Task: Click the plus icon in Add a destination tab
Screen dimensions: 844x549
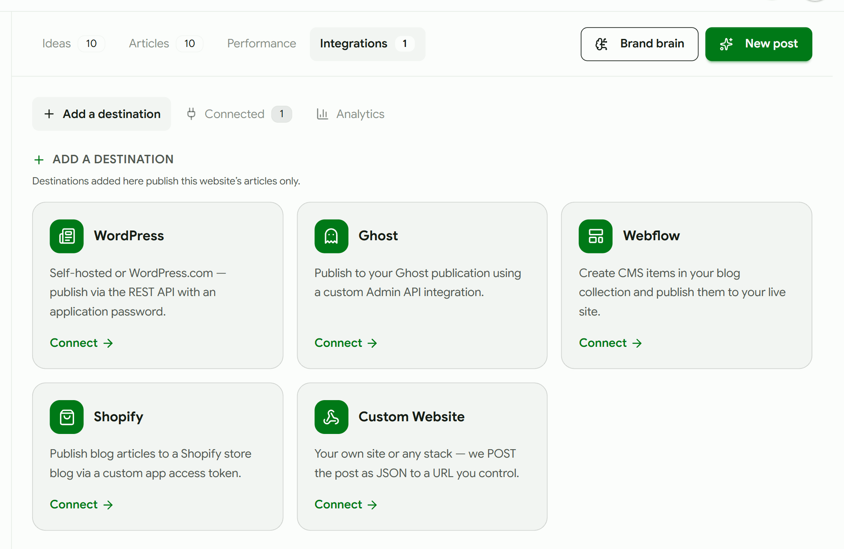Action: pyautogui.click(x=49, y=114)
